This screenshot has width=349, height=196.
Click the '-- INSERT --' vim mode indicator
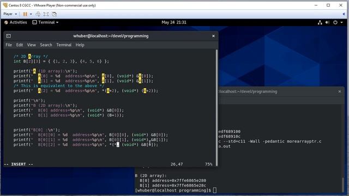tap(19, 164)
